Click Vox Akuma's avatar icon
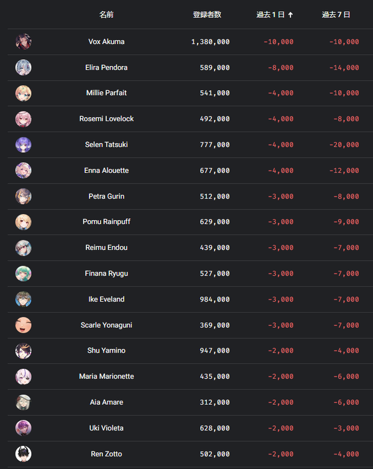This screenshot has width=373, height=469. 24,42
